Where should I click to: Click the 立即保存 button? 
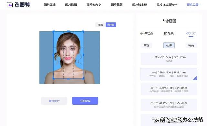[x=85, y=101]
